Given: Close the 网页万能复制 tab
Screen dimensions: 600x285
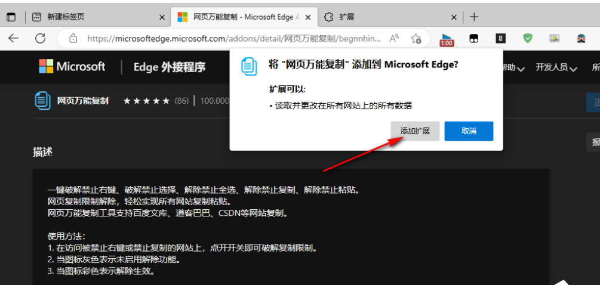Looking at the screenshot, I should (309, 17).
